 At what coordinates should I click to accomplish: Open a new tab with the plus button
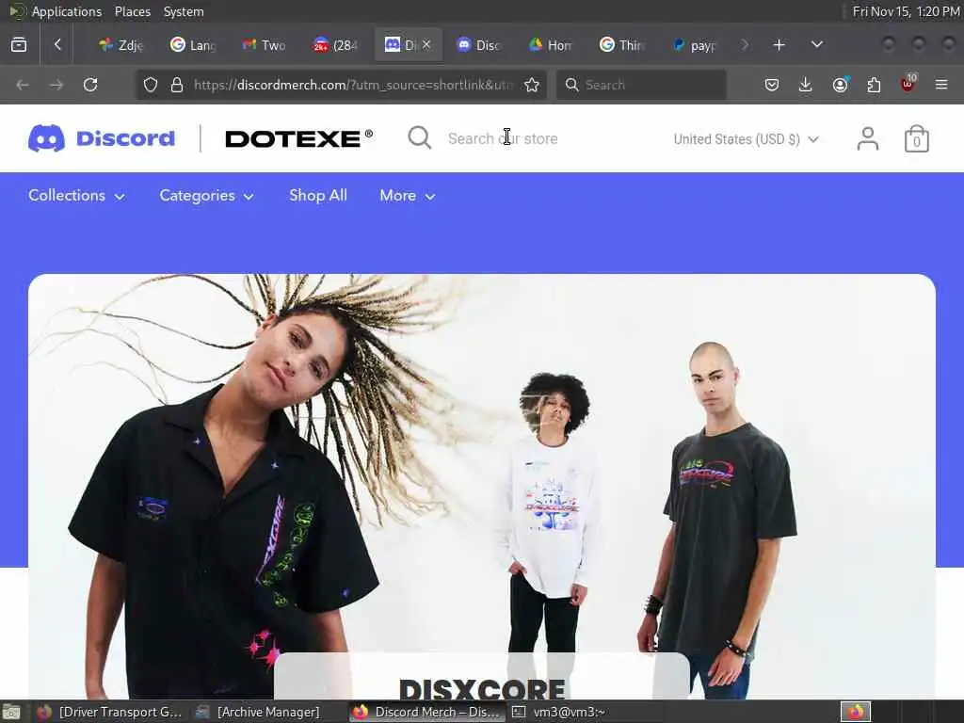779,45
